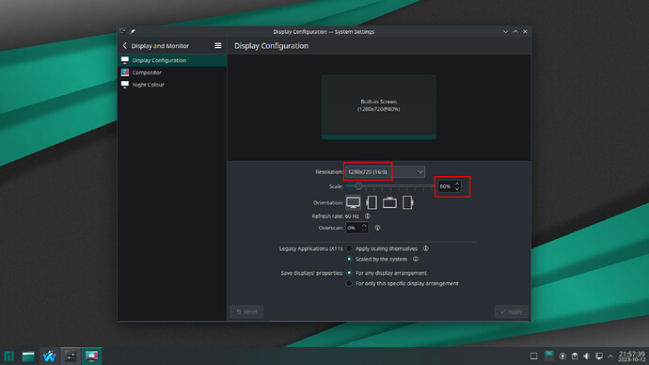Viewport: 649px width, 365px height.
Task: Select Display Configuration in the sidebar
Action: pyautogui.click(x=173, y=60)
